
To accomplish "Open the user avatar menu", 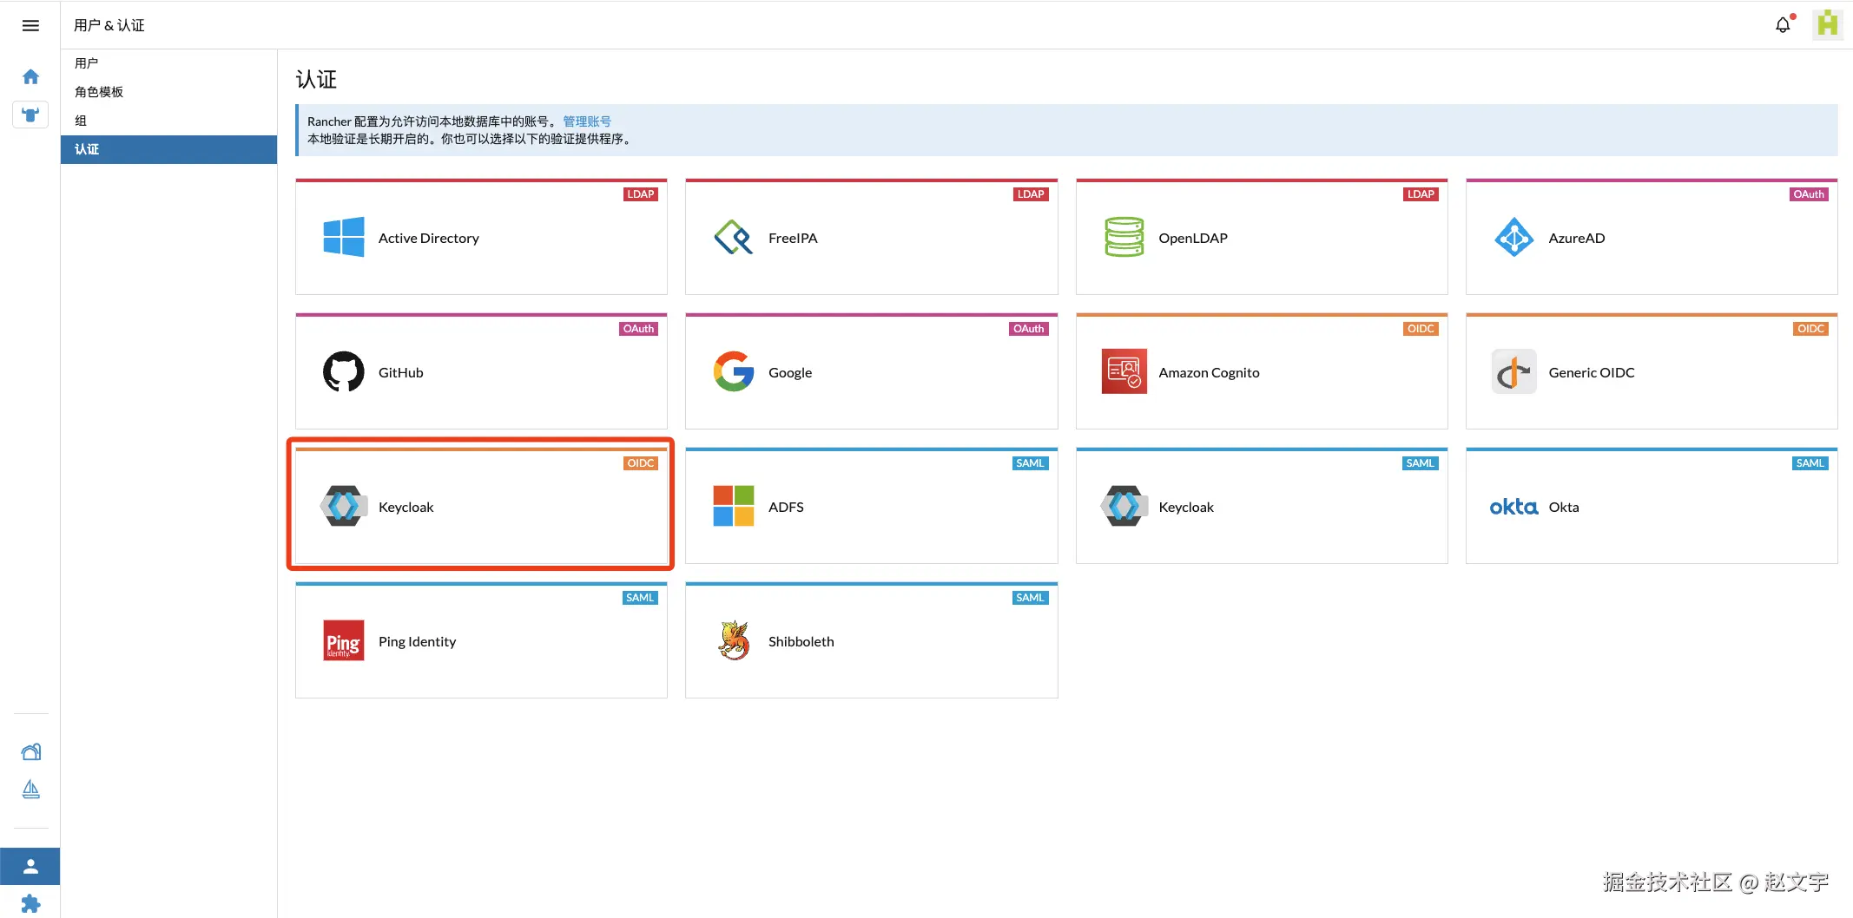I will (x=1827, y=24).
